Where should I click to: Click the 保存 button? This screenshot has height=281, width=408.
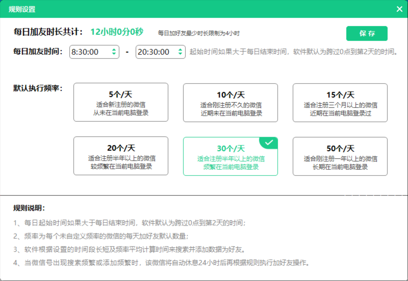click(x=367, y=33)
